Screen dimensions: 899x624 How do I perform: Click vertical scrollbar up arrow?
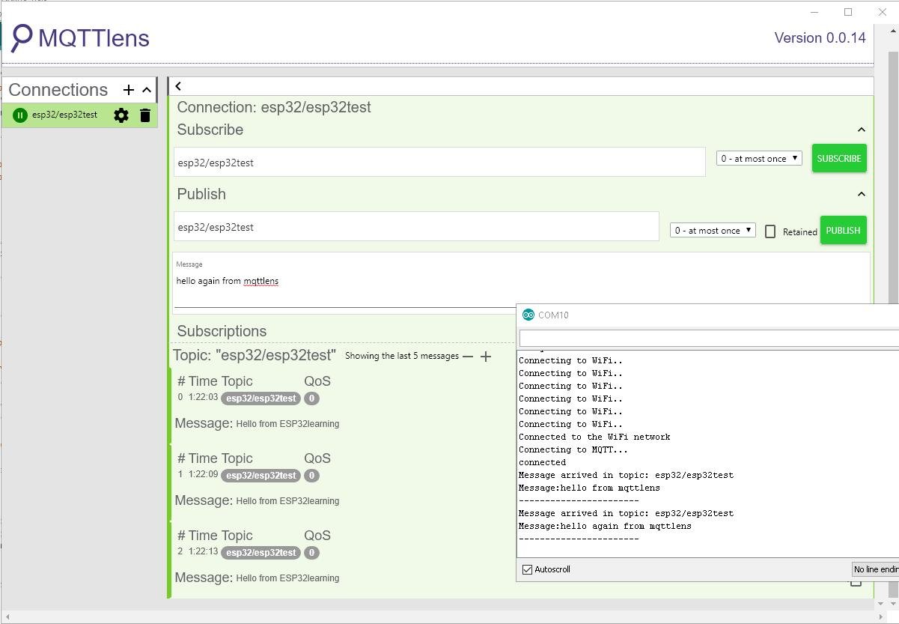coord(893,31)
